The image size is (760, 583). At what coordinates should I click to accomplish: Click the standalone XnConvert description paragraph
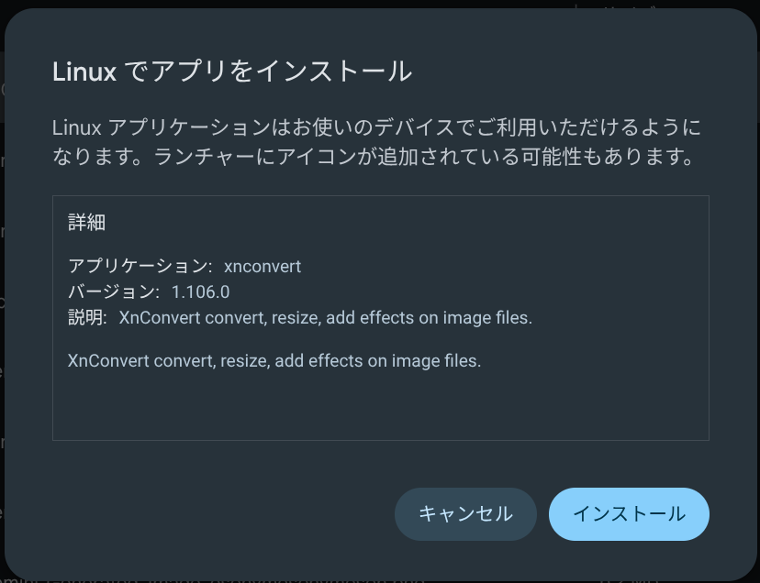[274, 360]
